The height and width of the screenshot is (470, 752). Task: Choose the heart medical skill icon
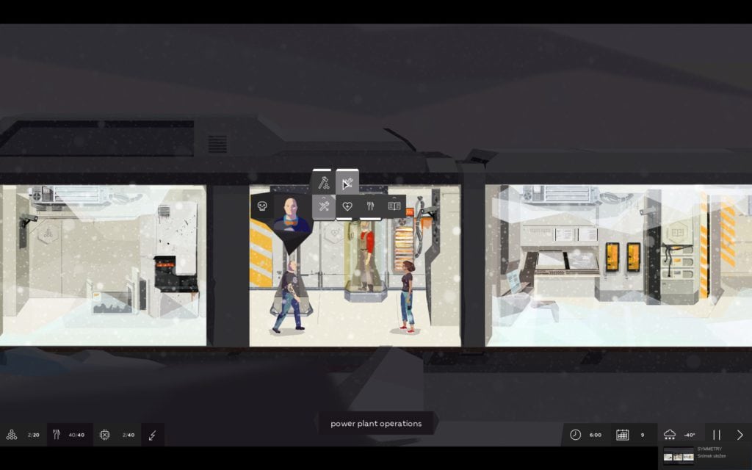click(347, 206)
